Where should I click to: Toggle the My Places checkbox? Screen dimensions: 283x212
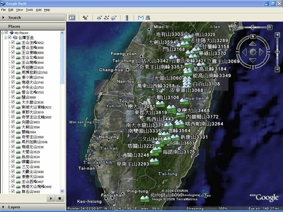pyautogui.click(x=6, y=33)
